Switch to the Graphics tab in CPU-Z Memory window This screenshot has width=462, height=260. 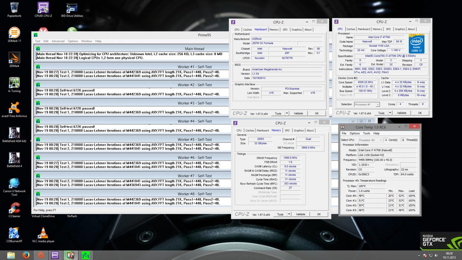coord(298,131)
